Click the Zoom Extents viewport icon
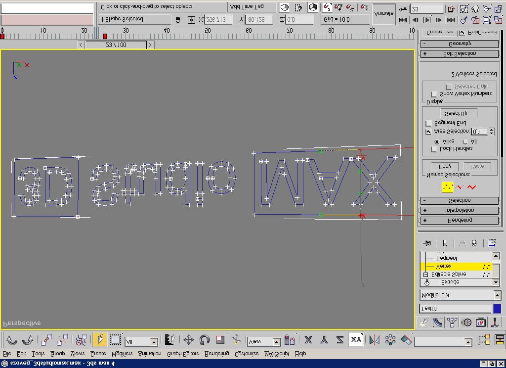506x368 pixels. point(487,20)
